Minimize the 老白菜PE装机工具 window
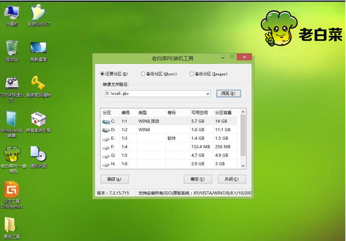The image size is (346, 241). (223, 58)
